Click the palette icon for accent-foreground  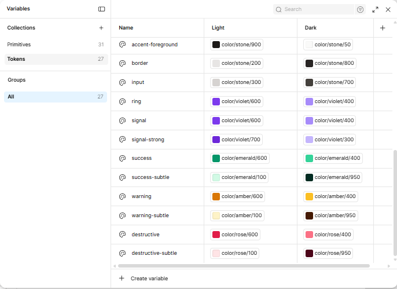pos(123,45)
